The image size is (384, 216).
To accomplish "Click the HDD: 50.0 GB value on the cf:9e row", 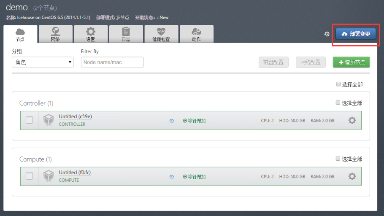I will [292, 121].
